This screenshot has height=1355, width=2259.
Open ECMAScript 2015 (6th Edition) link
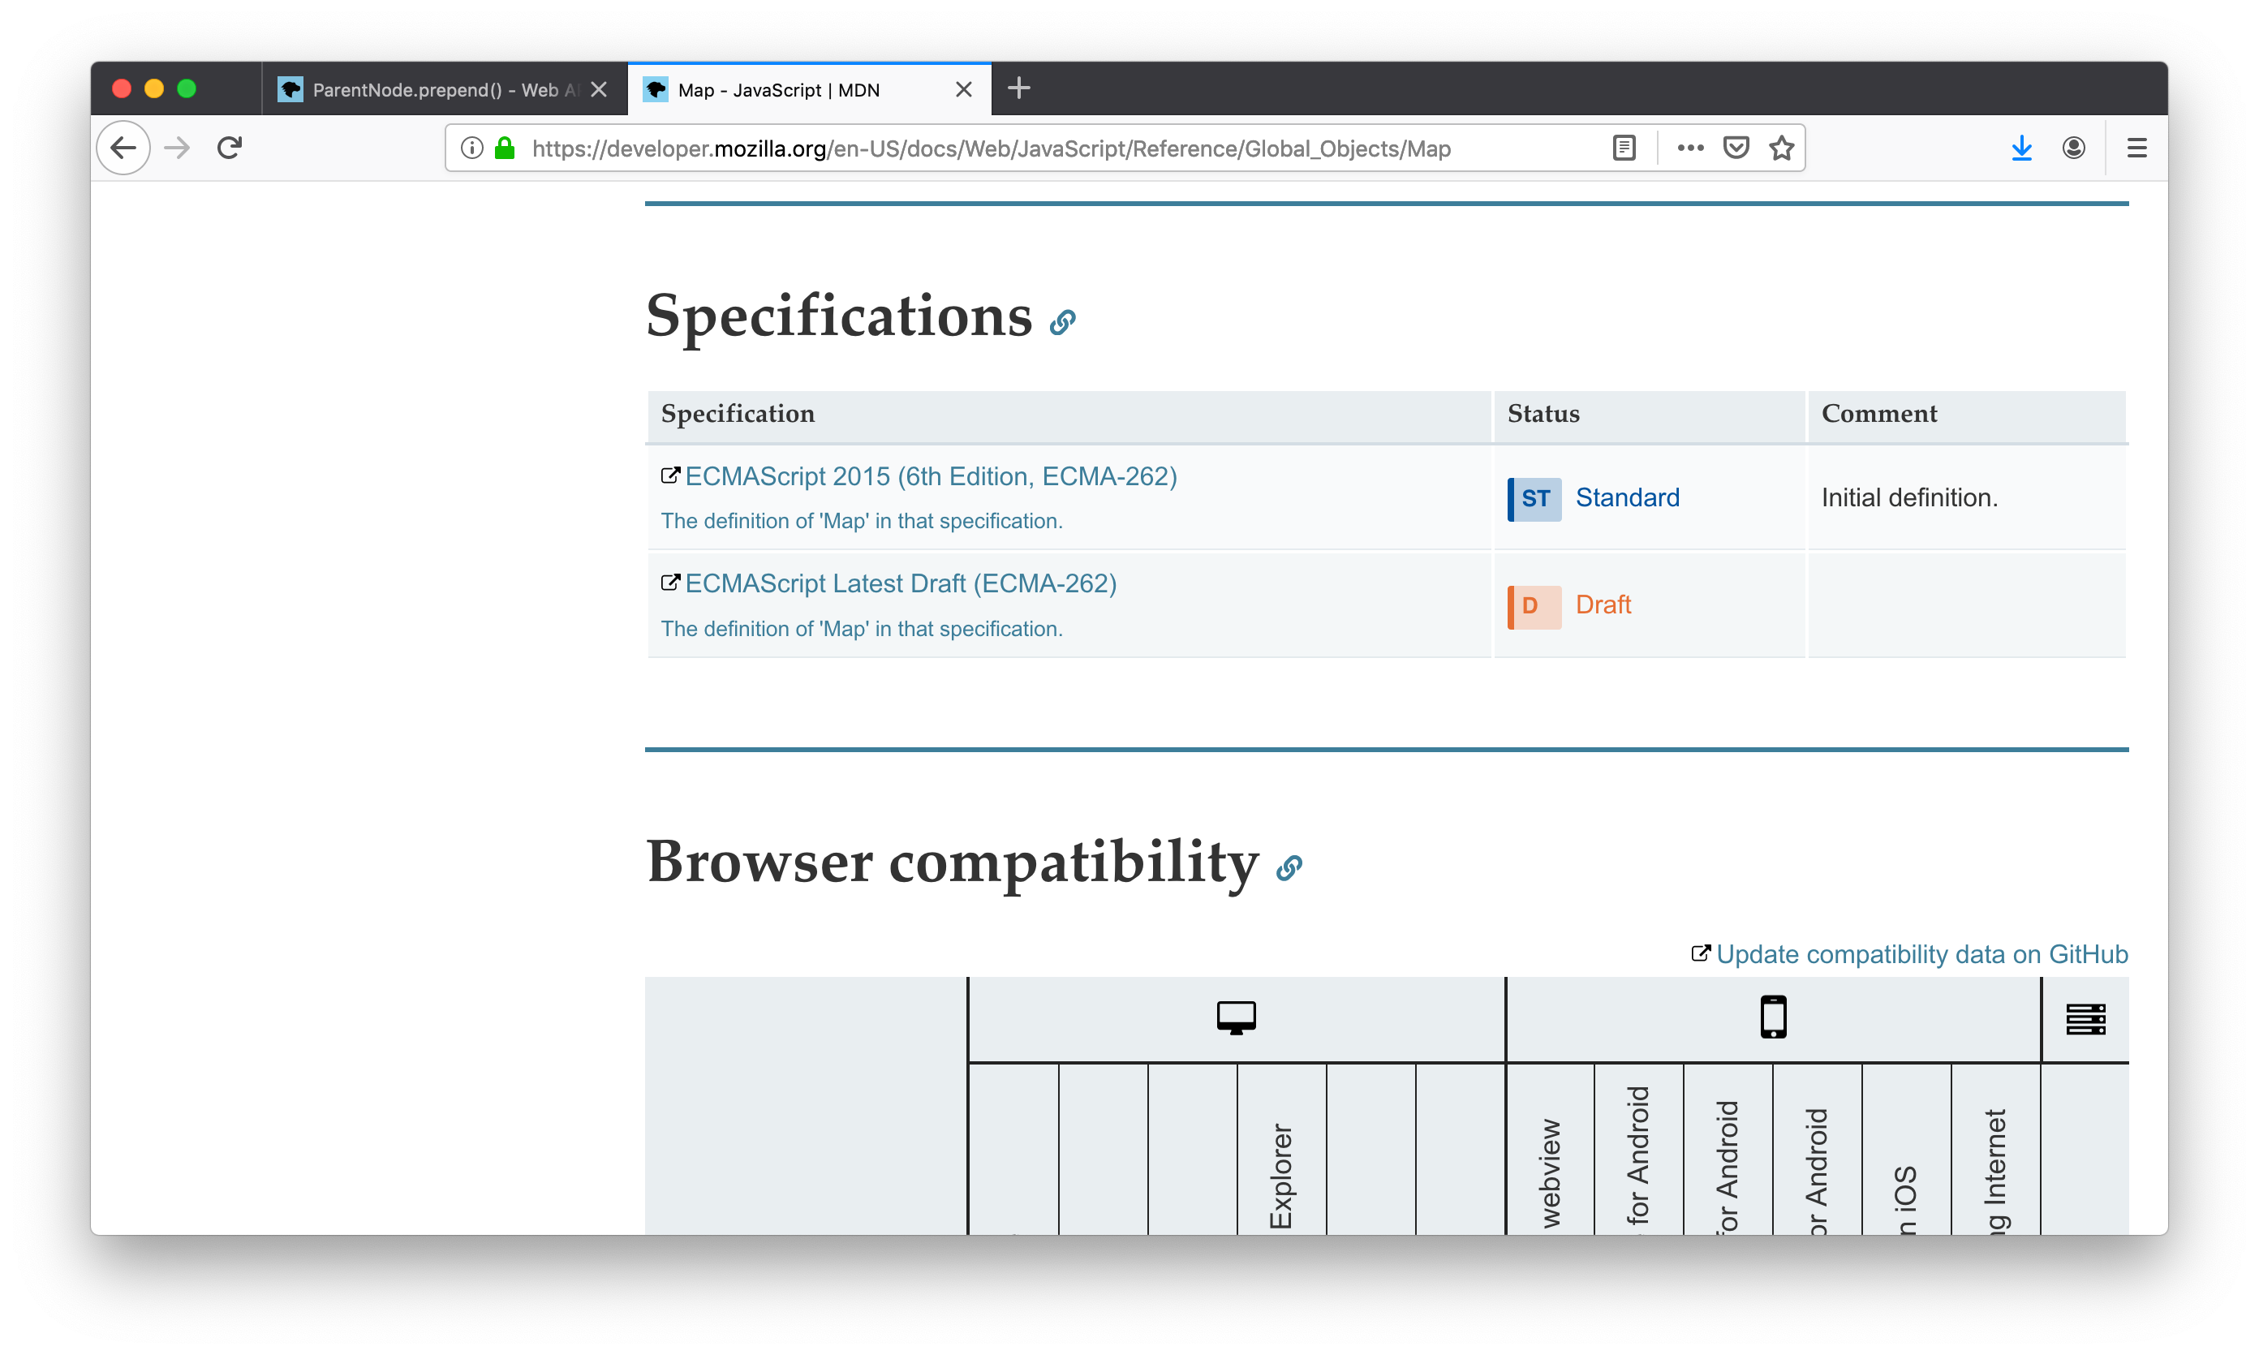pyautogui.click(x=931, y=476)
